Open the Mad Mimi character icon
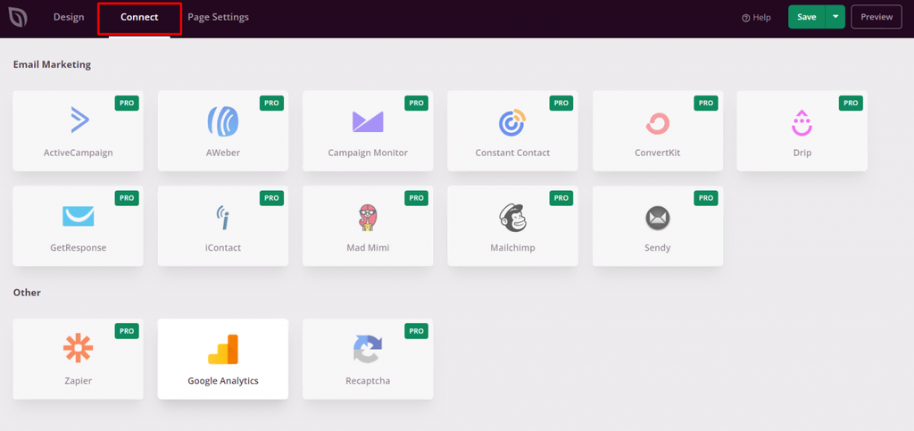 [367, 217]
